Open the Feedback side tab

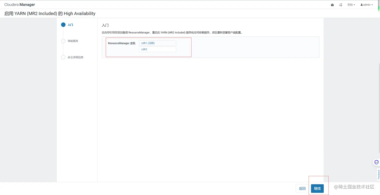(x=378, y=174)
